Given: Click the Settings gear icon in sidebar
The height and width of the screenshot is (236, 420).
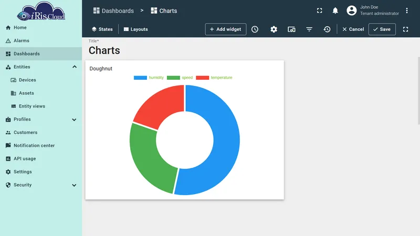Looking at the screenshot, I should (8, 172).
